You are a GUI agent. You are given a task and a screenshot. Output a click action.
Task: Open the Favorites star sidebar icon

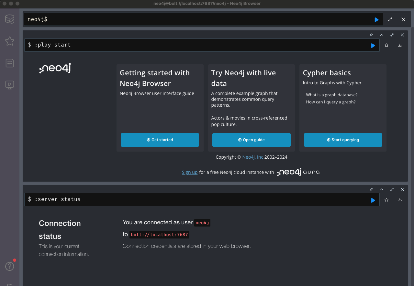[9, 41]
